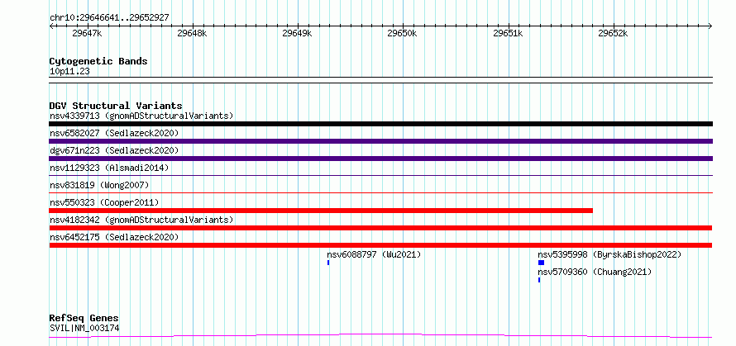This screenshot has width=736, height=346.
Task: Click the 10p11.23 cytogenetic band label
Action: (x=69, y=71)
